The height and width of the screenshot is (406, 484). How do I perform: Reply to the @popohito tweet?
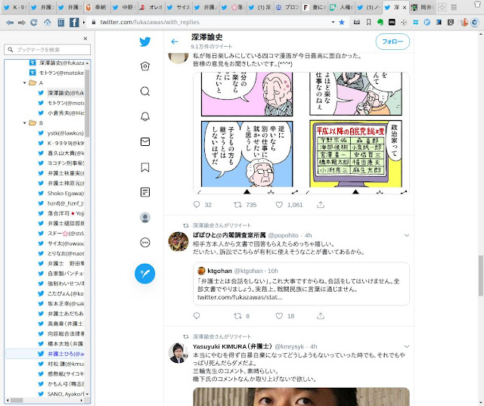[x=197, y=315]
